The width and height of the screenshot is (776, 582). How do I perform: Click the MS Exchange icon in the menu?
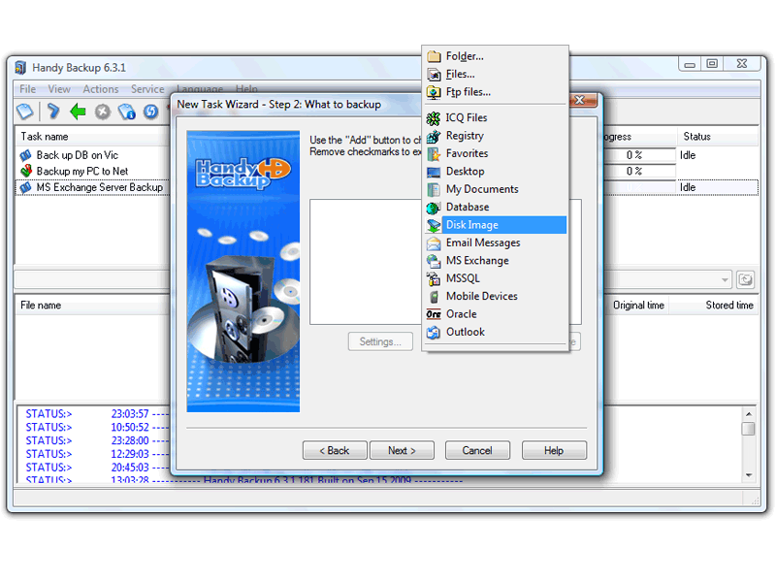click(x=434, y=261)
